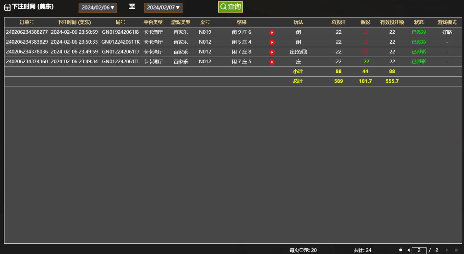Play video replay for order 240206234374360
The width and height of the screenshot is (464, 254).
point(272,62)
